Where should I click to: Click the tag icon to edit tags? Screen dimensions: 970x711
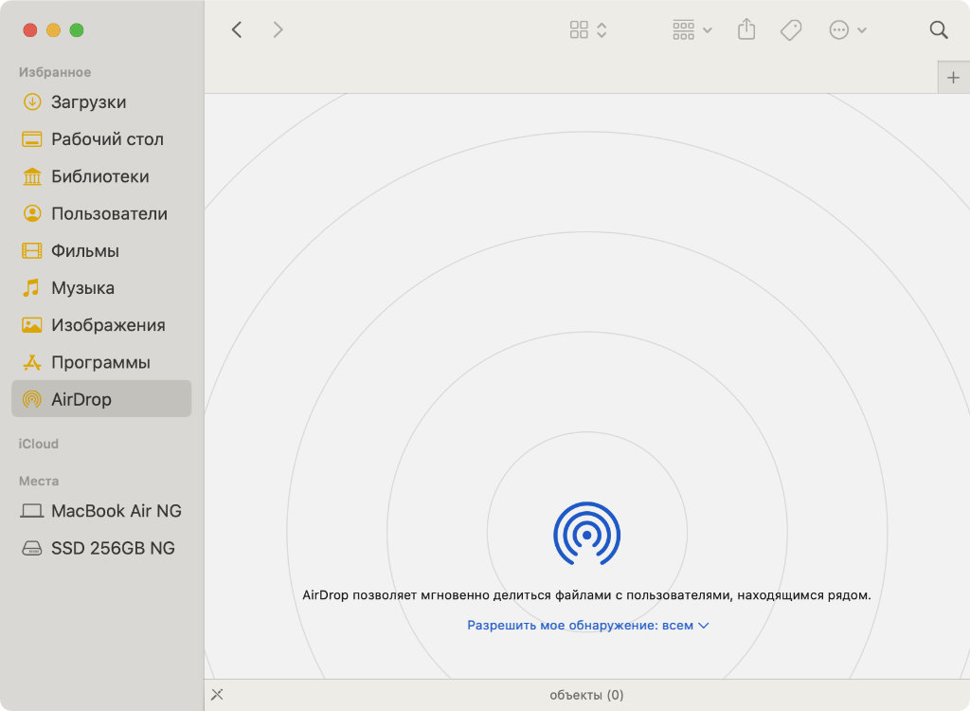click(791, 29)
